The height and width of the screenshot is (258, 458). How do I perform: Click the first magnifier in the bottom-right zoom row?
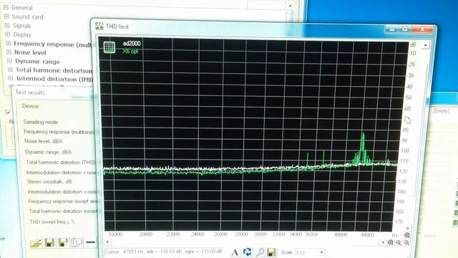point(391,242)
